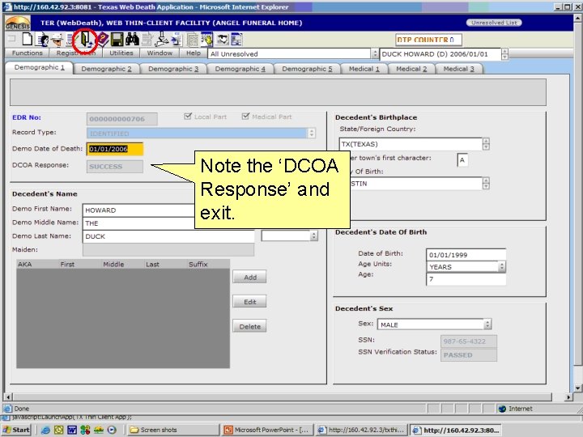Open the Help menu

(194, 53)
